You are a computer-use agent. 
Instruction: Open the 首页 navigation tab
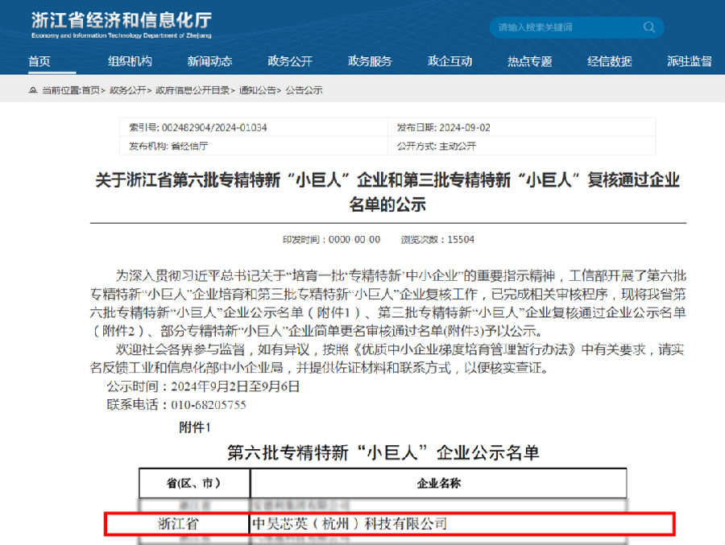pyautogui.click(x=39, y=61)
